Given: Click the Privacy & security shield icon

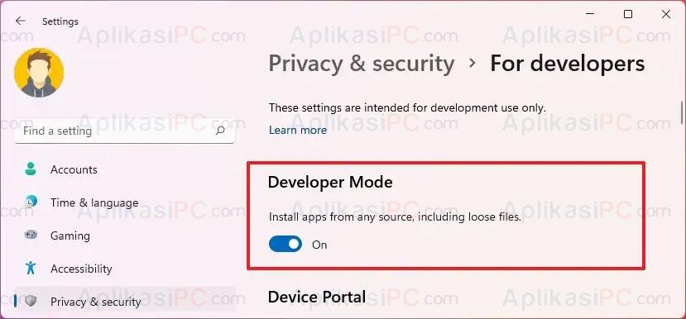Looking at the screenshot, I should tap(30, 301).
